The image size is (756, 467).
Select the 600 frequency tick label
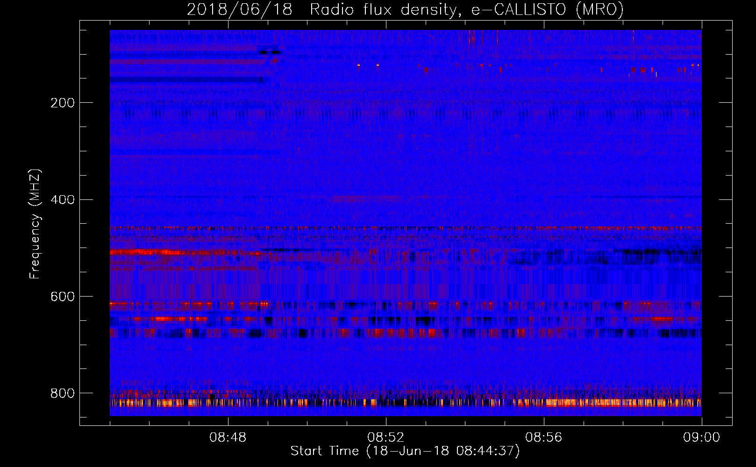coord(63,297)
